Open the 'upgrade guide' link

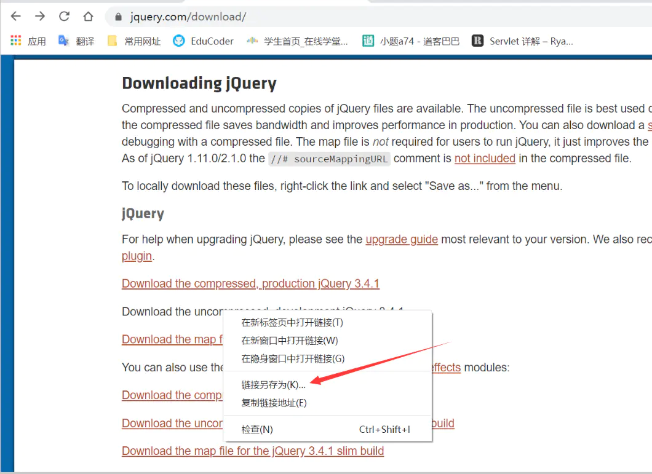click(402, 240)
